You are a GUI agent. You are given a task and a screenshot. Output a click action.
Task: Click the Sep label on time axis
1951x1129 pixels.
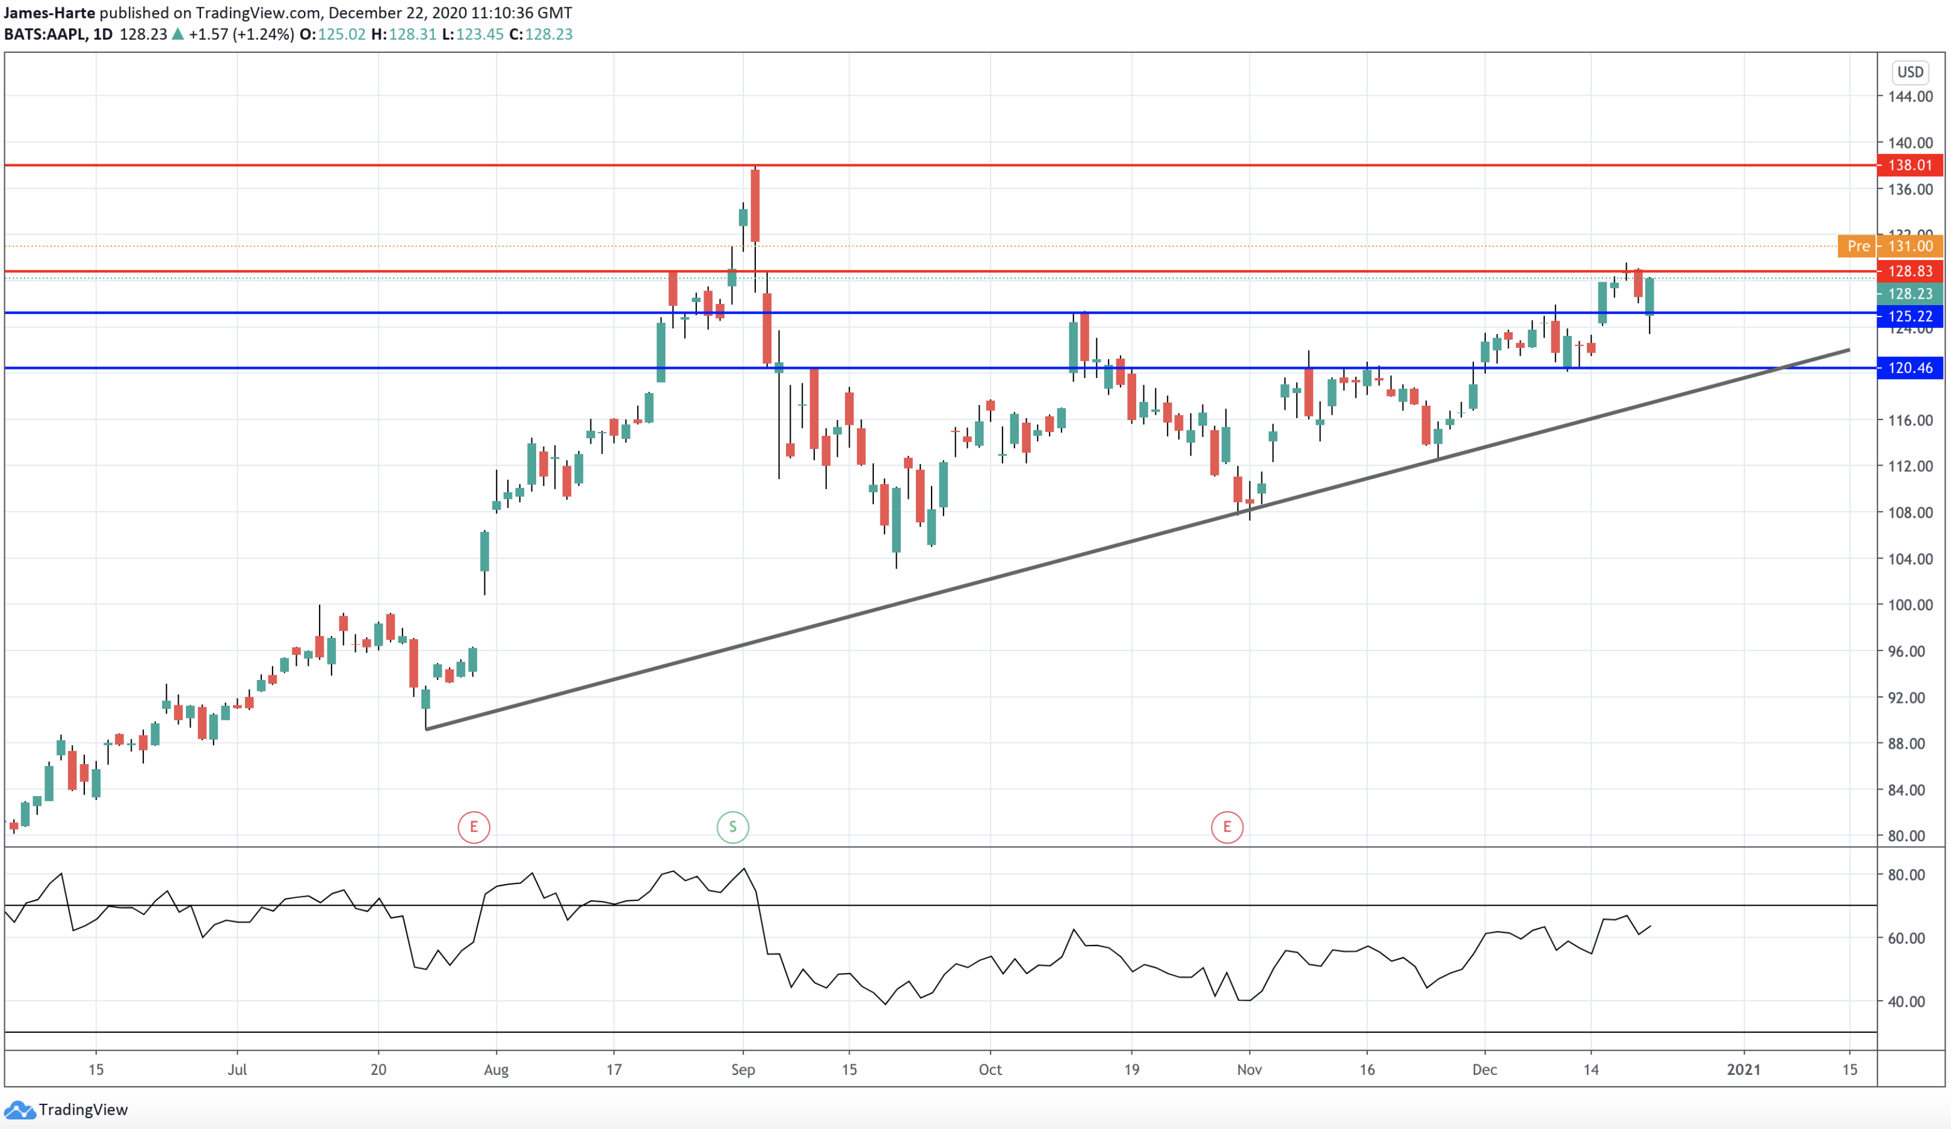[743, 1069]
